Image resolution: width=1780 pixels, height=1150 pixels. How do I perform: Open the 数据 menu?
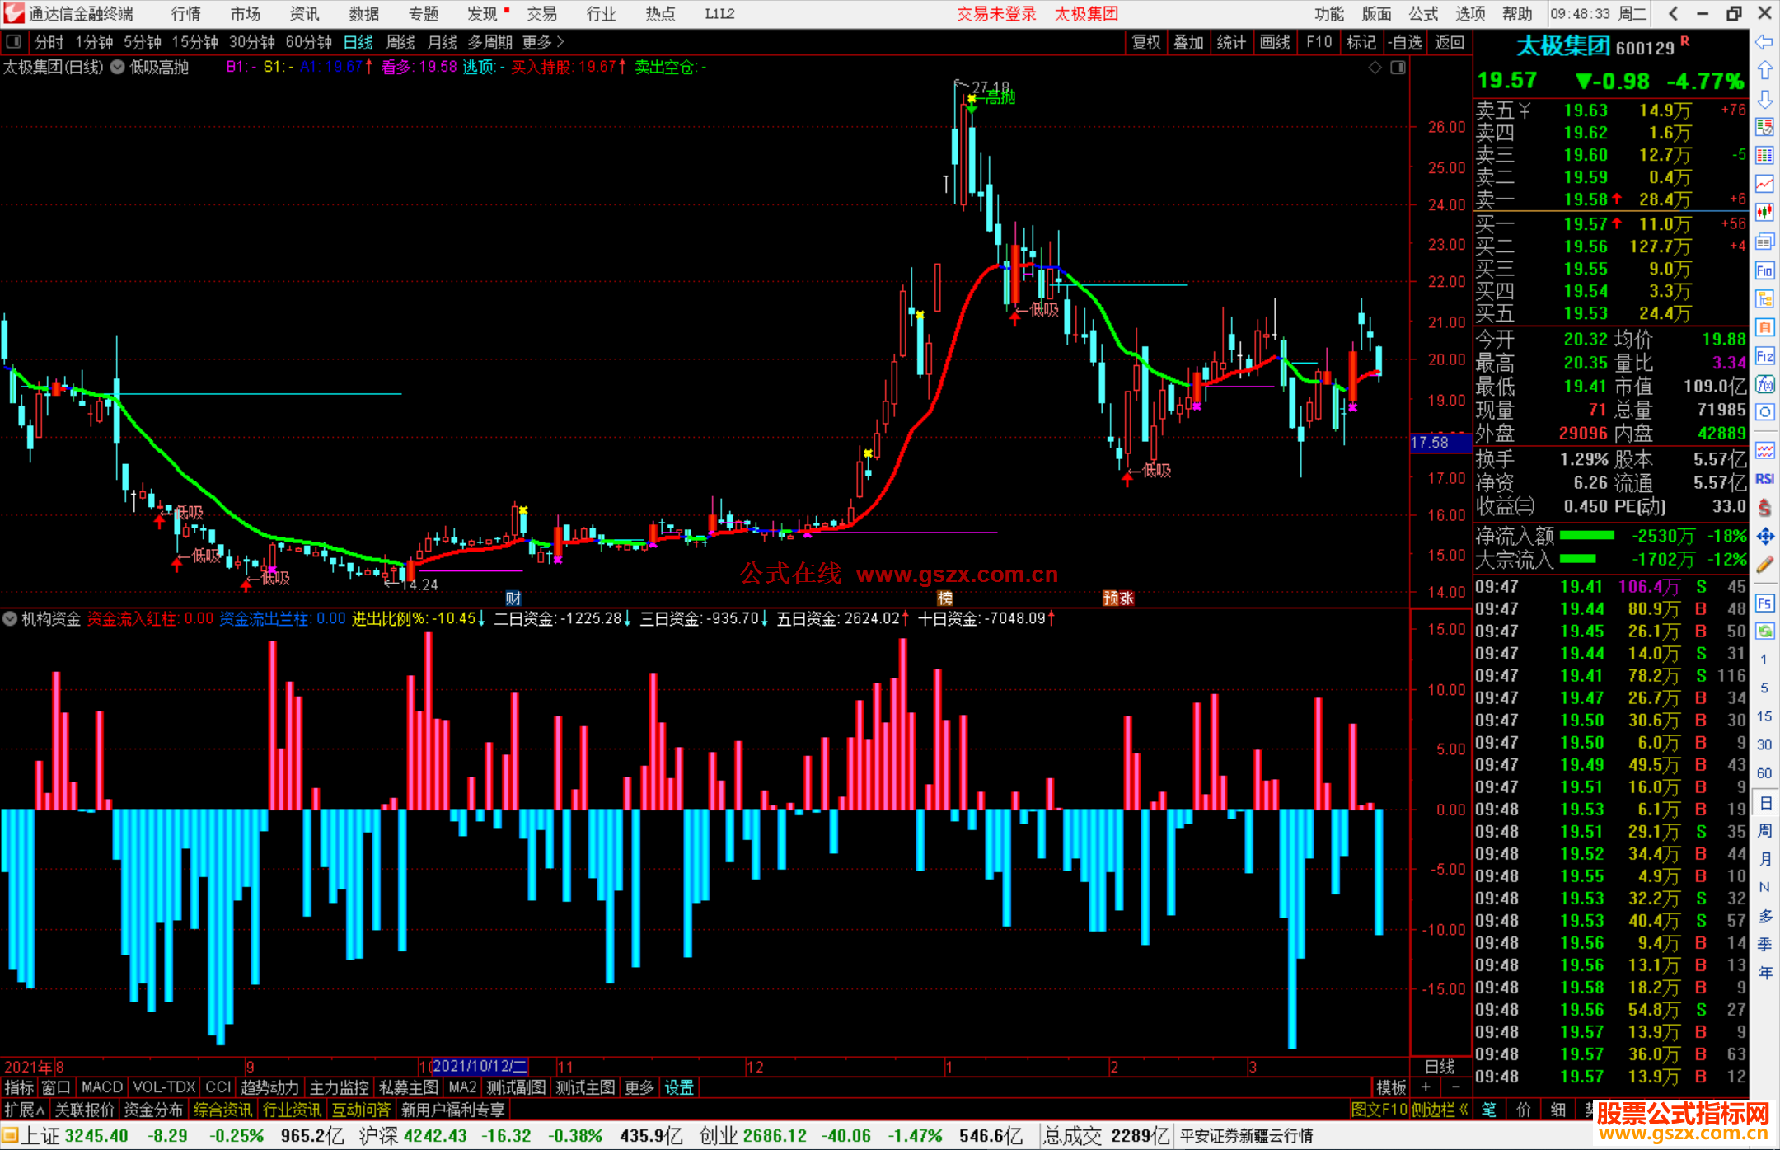click(364, 13)
